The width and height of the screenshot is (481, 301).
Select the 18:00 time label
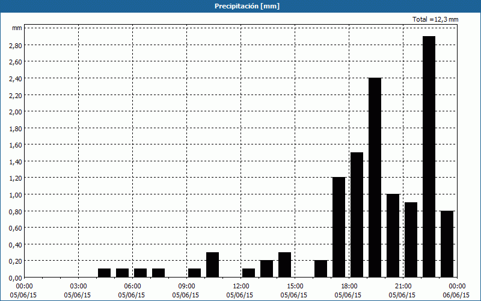coord(349,287)
